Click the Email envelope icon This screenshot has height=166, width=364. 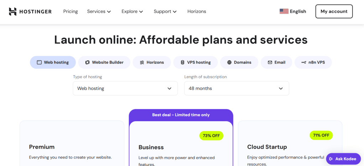[270, 62]
